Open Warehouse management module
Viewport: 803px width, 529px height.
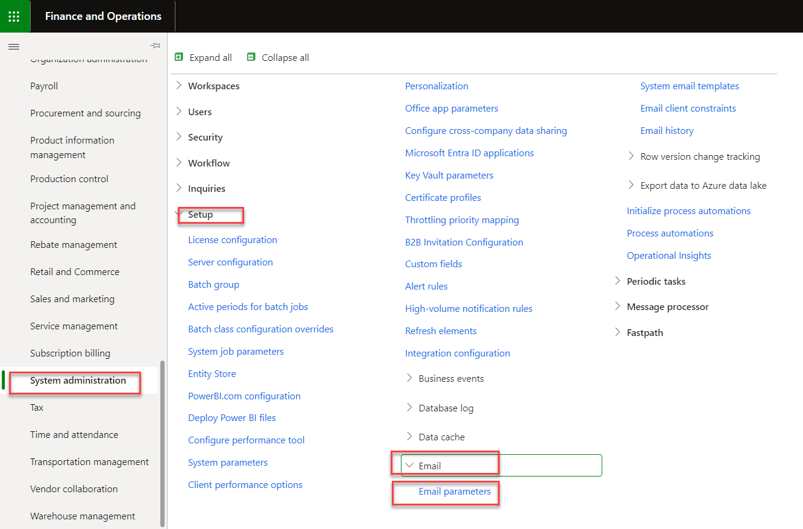(x=82, y=516)
